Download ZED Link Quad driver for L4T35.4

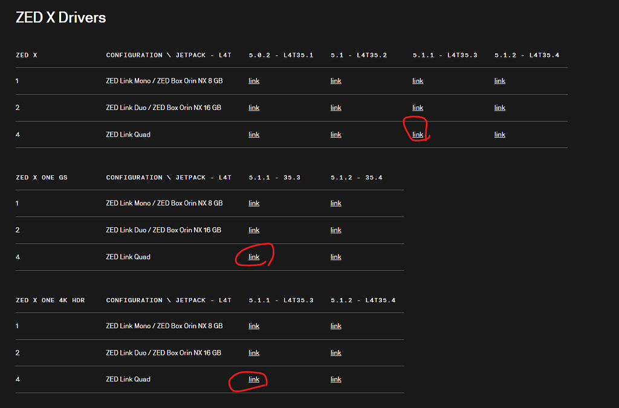point(499,134)
